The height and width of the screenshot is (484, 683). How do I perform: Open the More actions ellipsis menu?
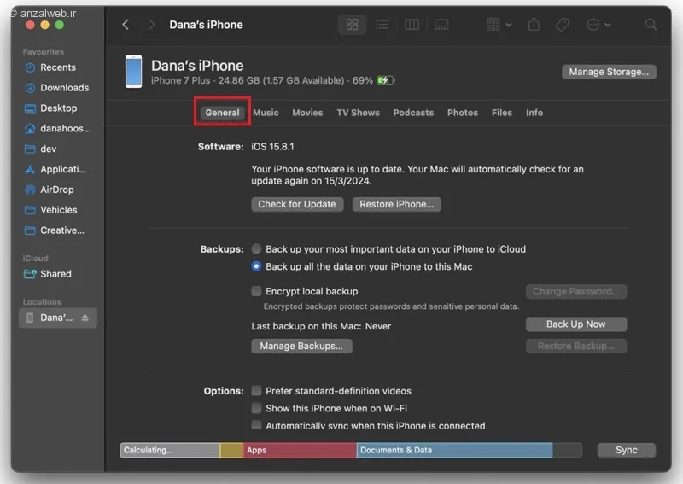pos(598,25)
